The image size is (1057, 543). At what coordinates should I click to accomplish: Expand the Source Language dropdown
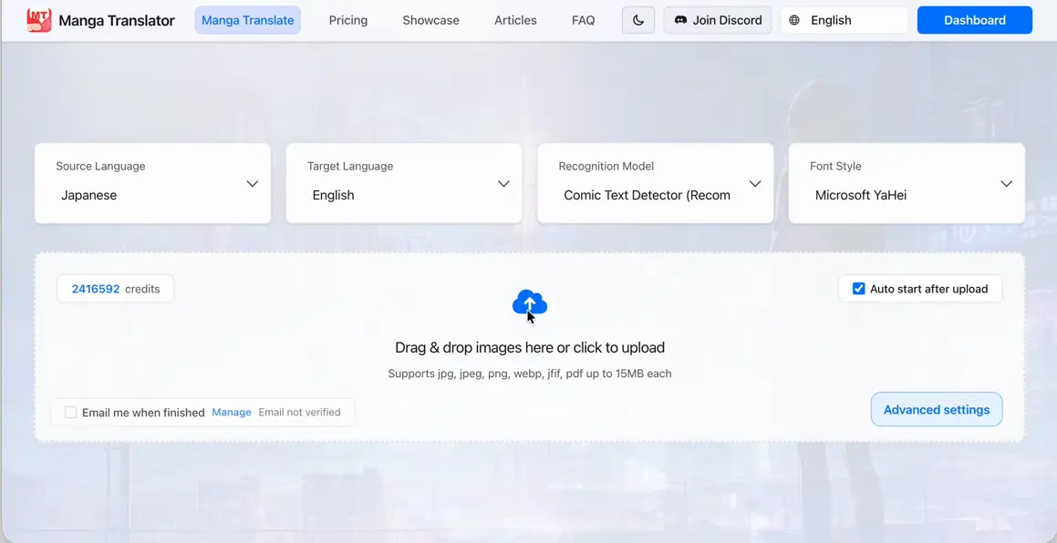pyautogui.click(x=153, y=183)
